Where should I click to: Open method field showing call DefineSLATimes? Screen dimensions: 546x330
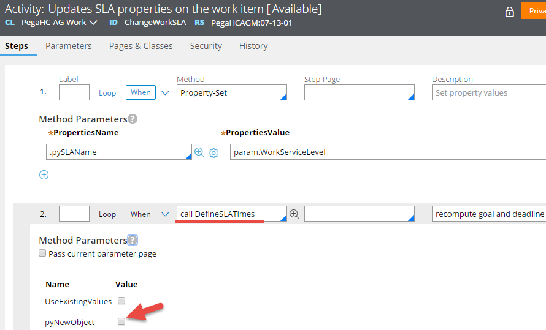click(x=231, y=214)
